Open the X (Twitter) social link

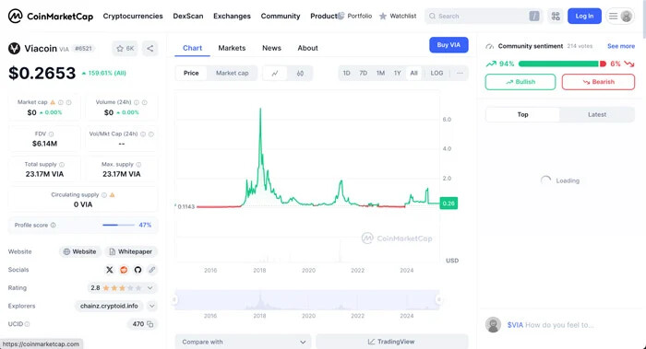110,270
